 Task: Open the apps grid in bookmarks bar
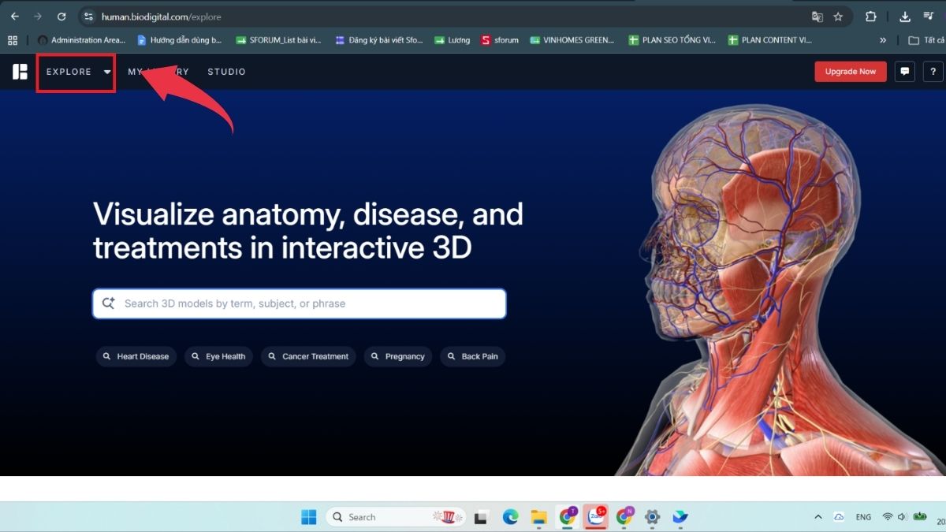click(13, 40)
